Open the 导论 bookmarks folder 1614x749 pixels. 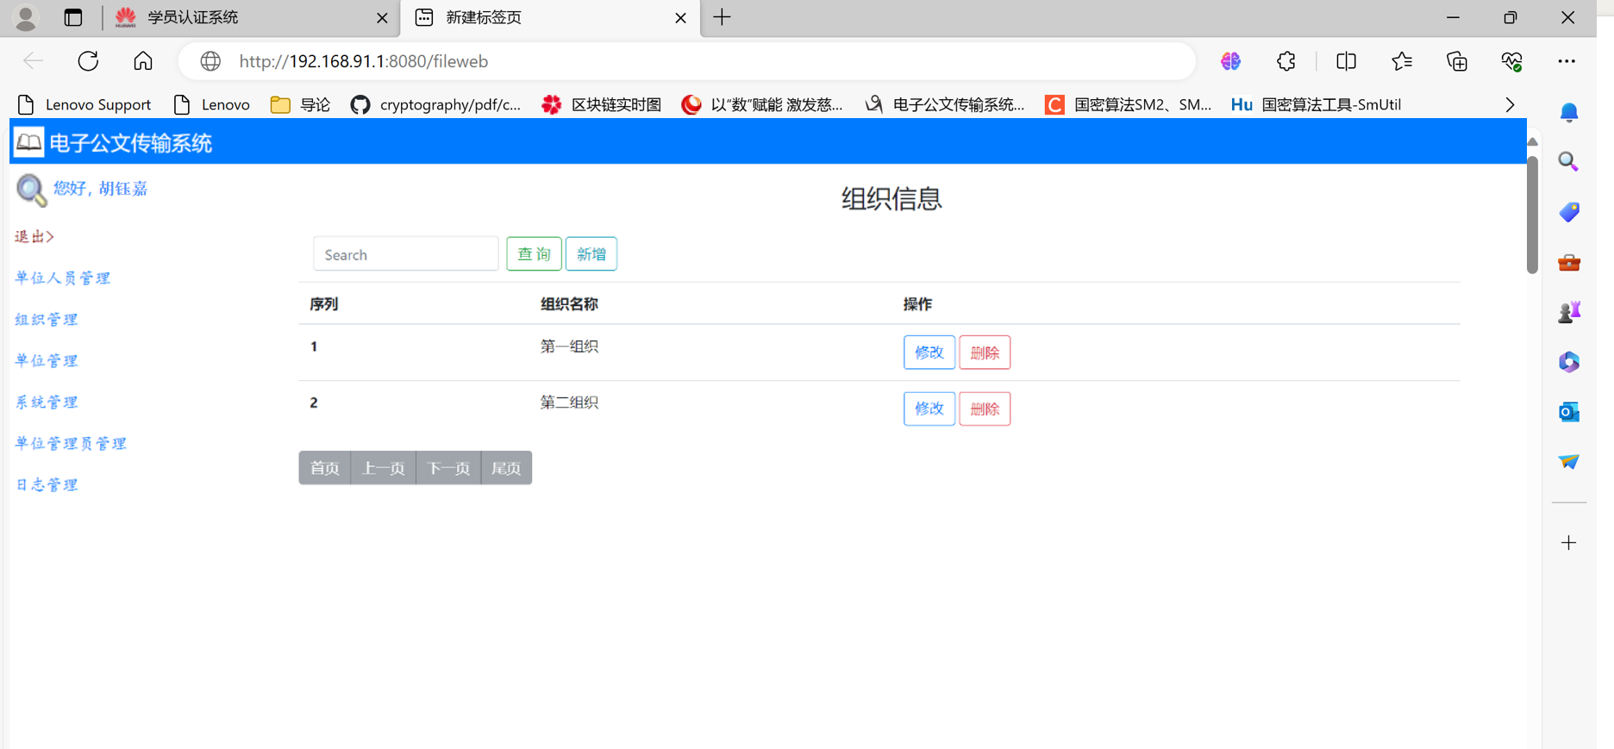pos(300,104)
